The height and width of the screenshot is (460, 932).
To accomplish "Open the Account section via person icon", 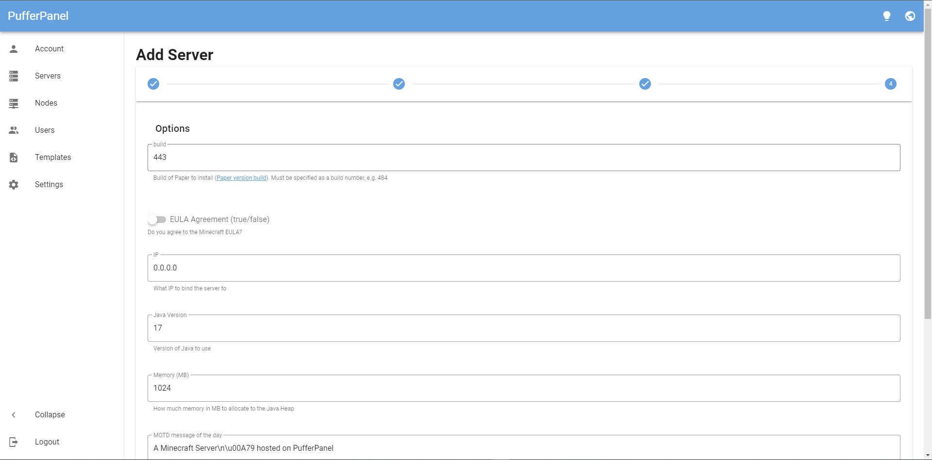I will point(14,48).
